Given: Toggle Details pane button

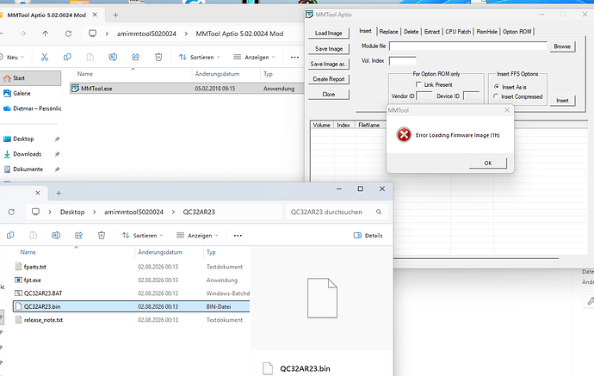Looking at the screenshot, I should point(368,236).
